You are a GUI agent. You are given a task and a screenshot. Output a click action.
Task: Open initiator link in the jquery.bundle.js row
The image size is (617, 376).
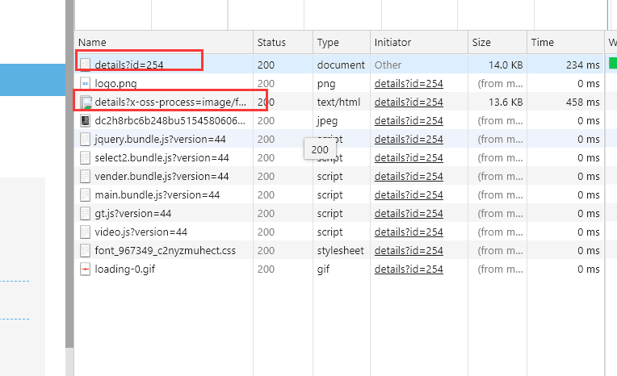409,140
